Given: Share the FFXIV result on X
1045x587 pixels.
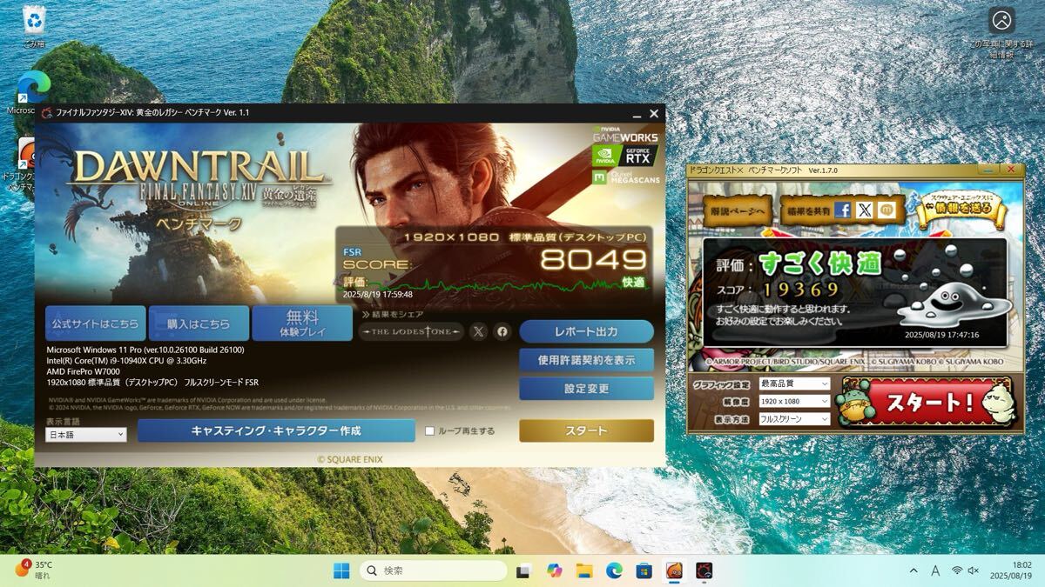Looking at the screenshot, I should click(479, 331).
